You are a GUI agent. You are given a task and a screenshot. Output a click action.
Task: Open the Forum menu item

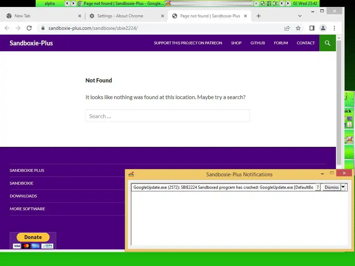[281, 43]
